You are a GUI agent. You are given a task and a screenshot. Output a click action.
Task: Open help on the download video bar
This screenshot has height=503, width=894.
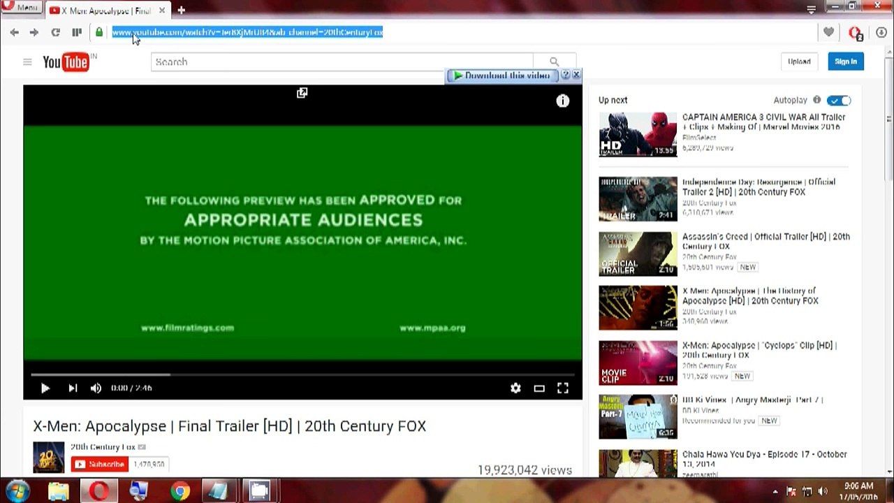tap(566, 75)
